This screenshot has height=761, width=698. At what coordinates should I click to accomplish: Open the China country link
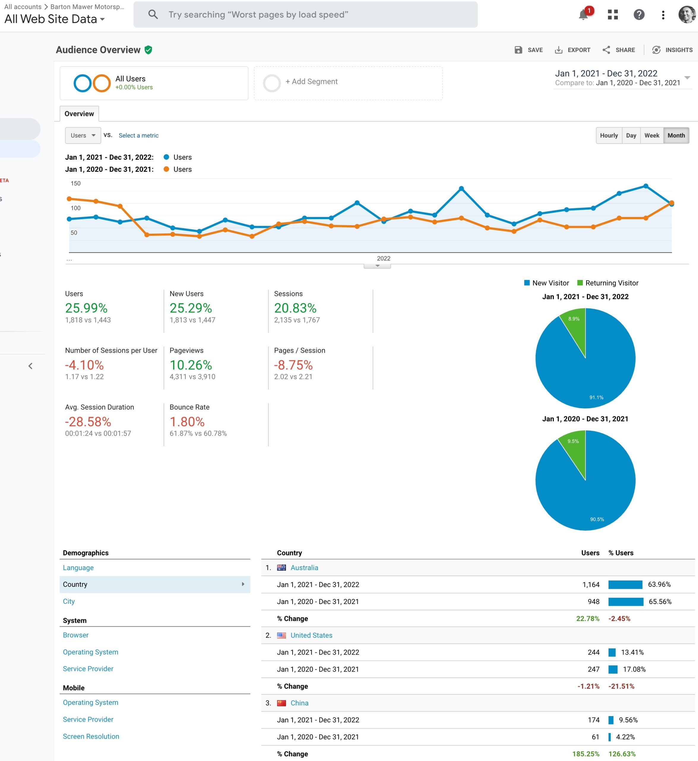click(300, 703)
